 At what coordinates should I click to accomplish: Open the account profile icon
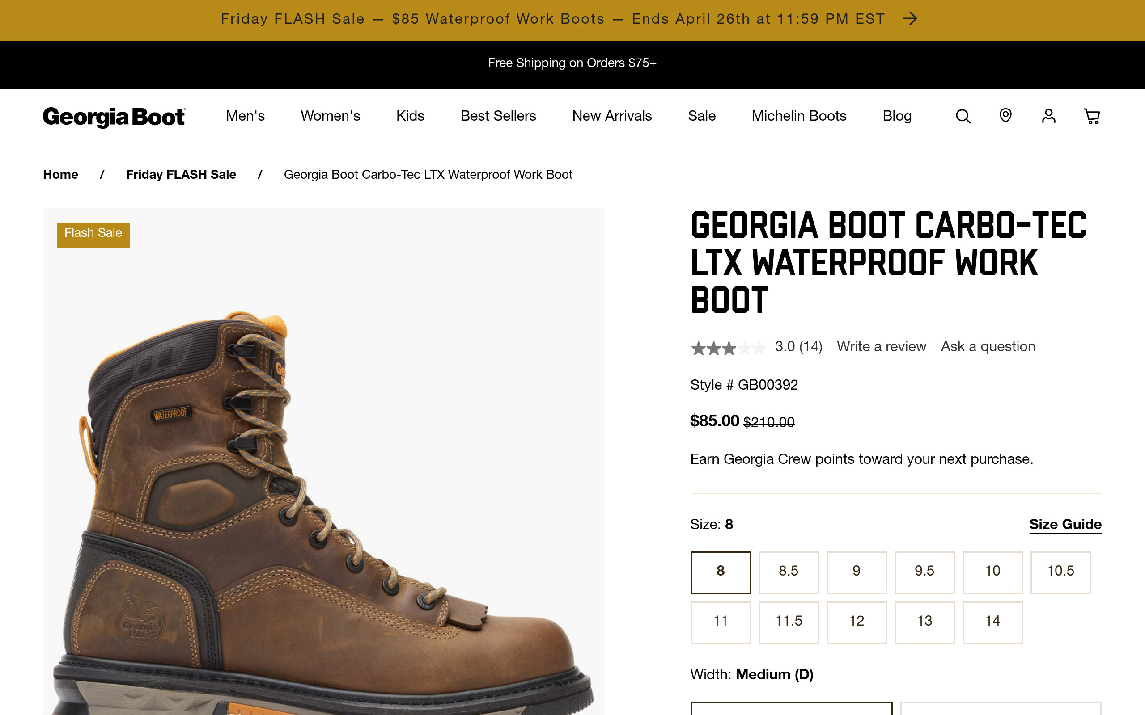point(1048,116)
